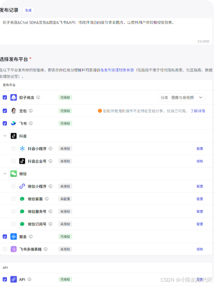The height and width of the screenshot is (286, 214).
Task: Click the 飞书多维表格 icon
Action: coord(13,249)
